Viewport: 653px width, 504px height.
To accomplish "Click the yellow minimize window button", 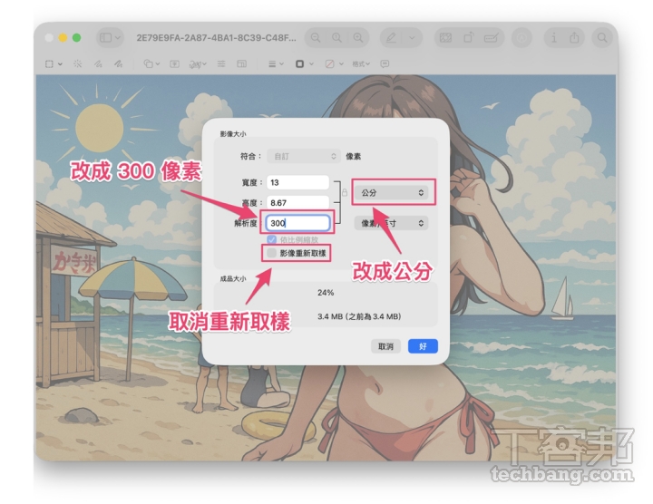I will point(63,38).
